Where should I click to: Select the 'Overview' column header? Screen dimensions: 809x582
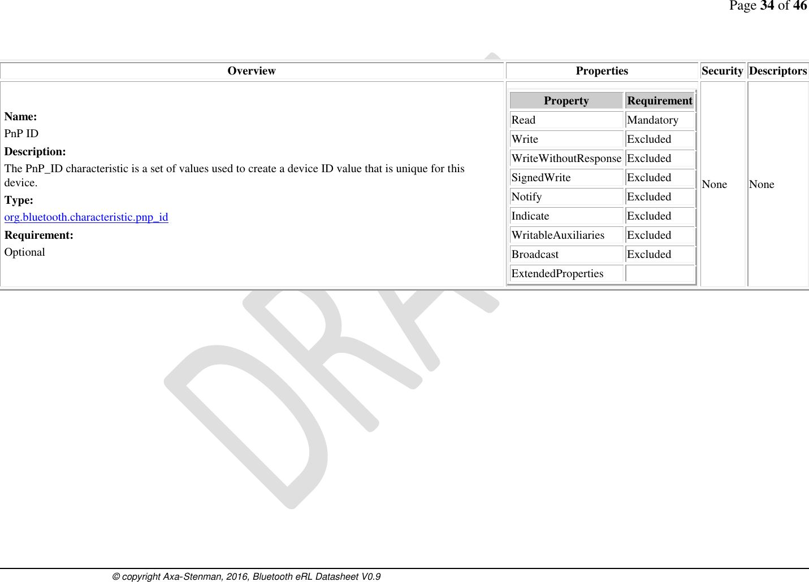(x=252, y=71)
